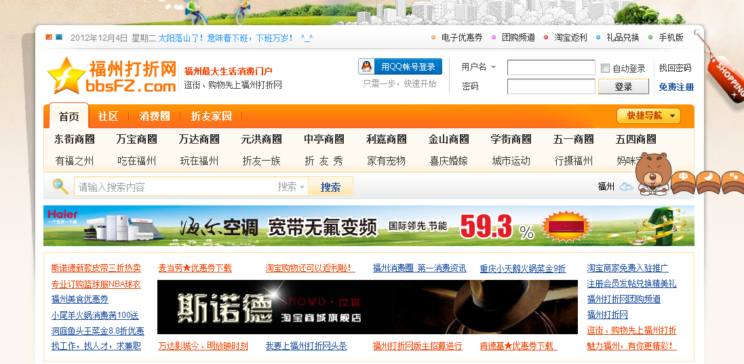
Task: Go to 万宝商圈
Action: pos(136,140)
